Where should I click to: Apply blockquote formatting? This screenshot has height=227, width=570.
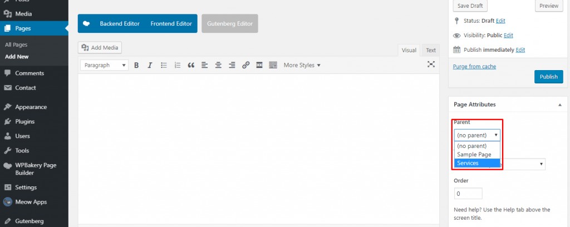point(191,66)
